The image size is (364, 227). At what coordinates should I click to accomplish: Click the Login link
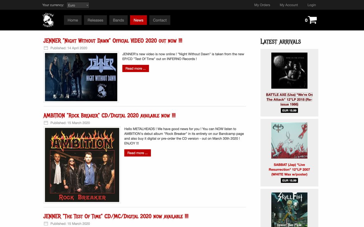311,5
